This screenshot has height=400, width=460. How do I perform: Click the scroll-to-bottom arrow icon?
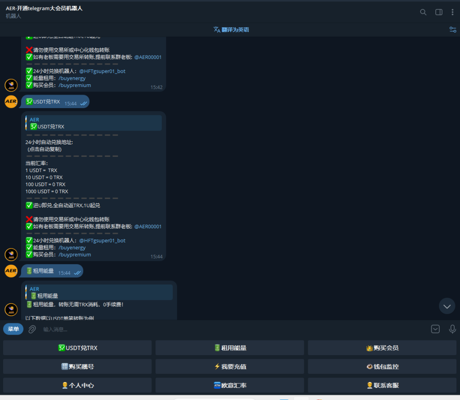coord(447,306)
